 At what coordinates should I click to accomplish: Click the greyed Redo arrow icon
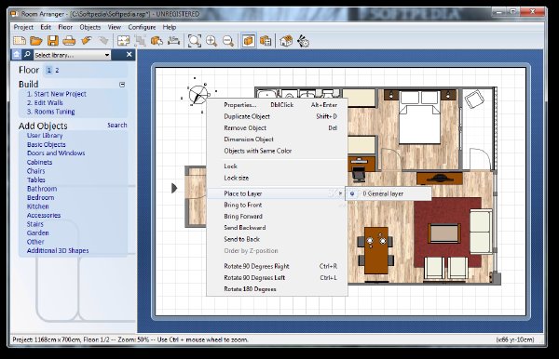point(103,41)
